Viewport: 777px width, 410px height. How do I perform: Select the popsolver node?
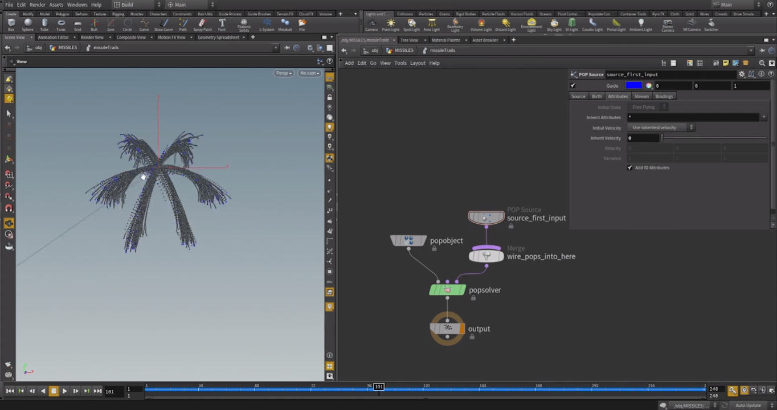point(447,290)
